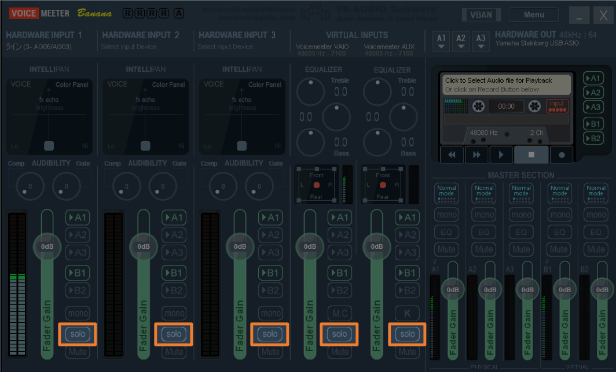The width and height of the screenshot is (616, 372).
Task: Select input device for Hardware Input 2
Action: click(129, 47)
